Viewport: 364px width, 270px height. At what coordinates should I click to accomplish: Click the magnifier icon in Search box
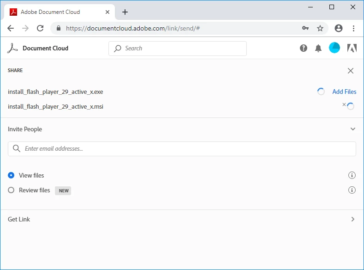(x=118, y=49)
